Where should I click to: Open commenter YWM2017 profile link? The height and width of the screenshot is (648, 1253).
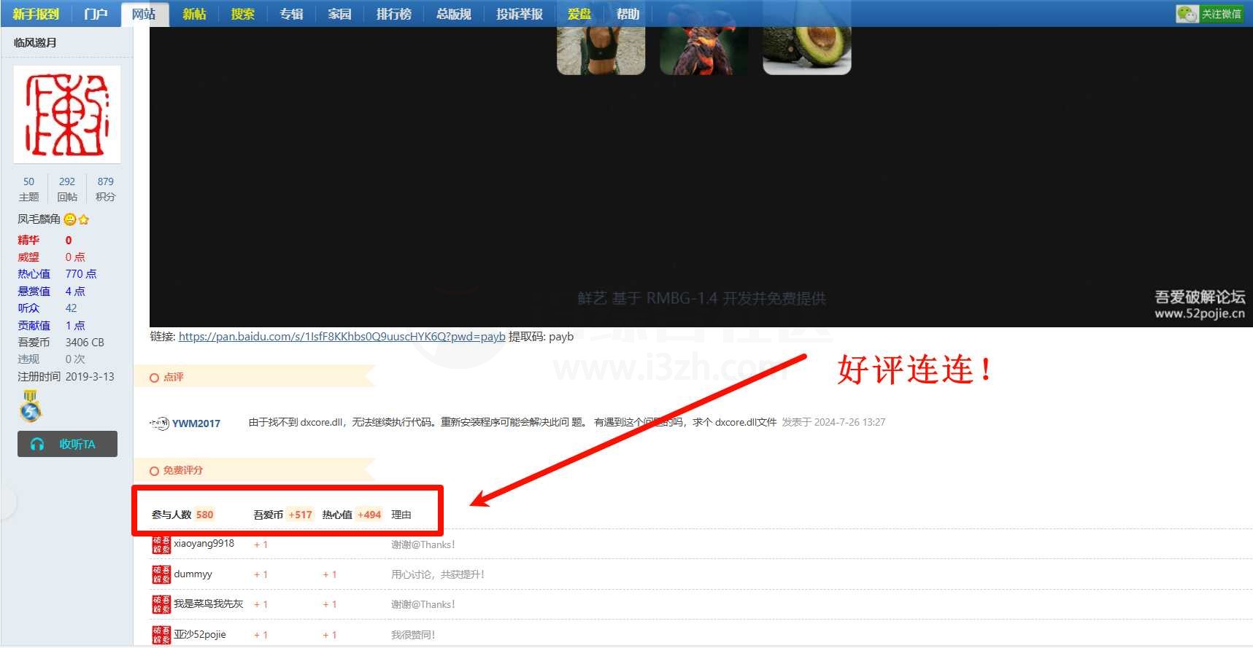[x=196, y=423]
